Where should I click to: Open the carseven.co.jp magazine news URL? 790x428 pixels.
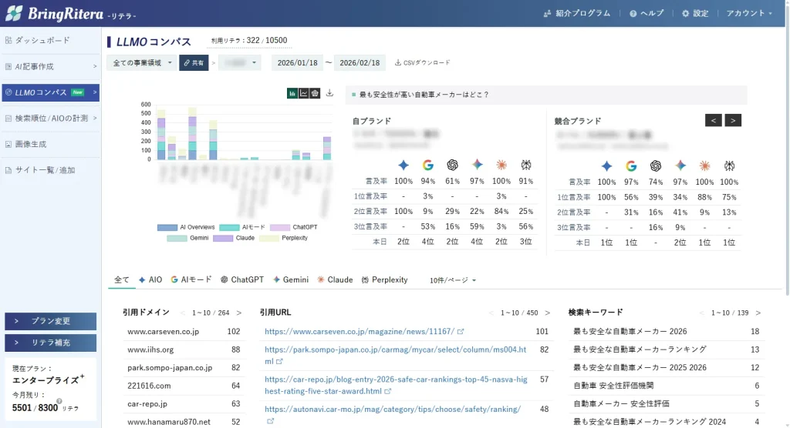359,332
